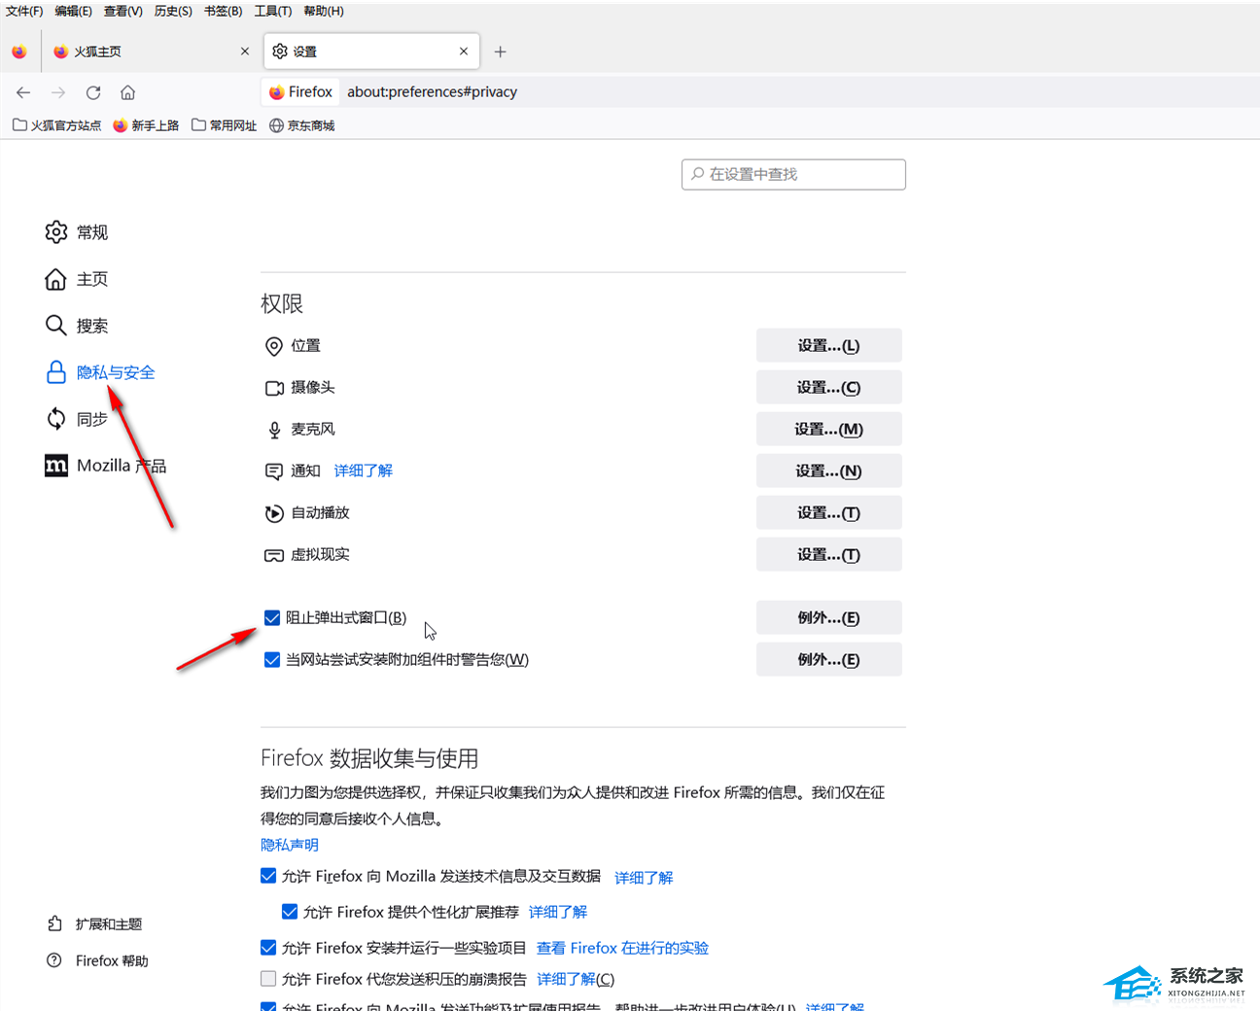Viewport: 1260px width, 1011px height.
Task: Open 常用网址 bookmarks folder
Action: pyautogui.click(x=225, y=125)
